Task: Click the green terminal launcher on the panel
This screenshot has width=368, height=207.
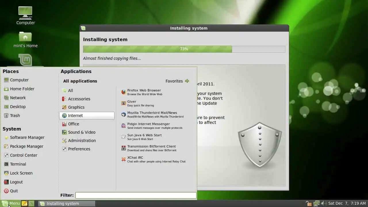Action: 31,203
